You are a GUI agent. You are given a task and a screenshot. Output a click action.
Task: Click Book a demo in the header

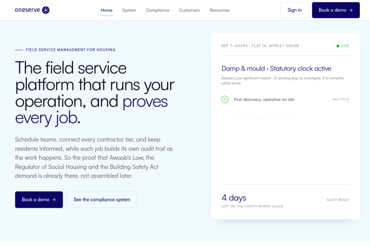[x=336, y=10]
